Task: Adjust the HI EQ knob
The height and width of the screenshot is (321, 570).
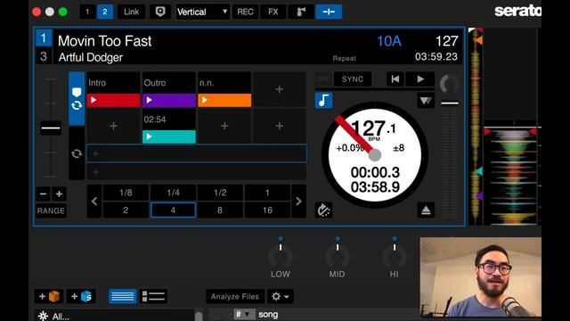Action: pos(395,256)
